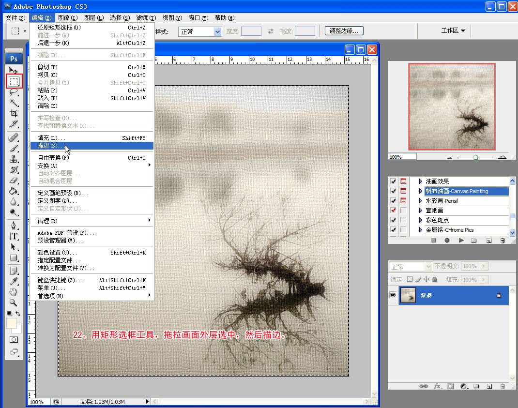Toggle checkbox for 水彩画-Pensil action
518x408 pixels.
click(393, 200)
